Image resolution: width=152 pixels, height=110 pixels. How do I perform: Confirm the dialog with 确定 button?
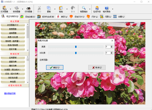pyautogui.click(x=55, y=67)
